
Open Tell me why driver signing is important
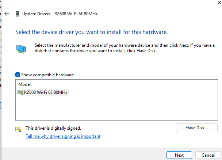click(63, 136)
